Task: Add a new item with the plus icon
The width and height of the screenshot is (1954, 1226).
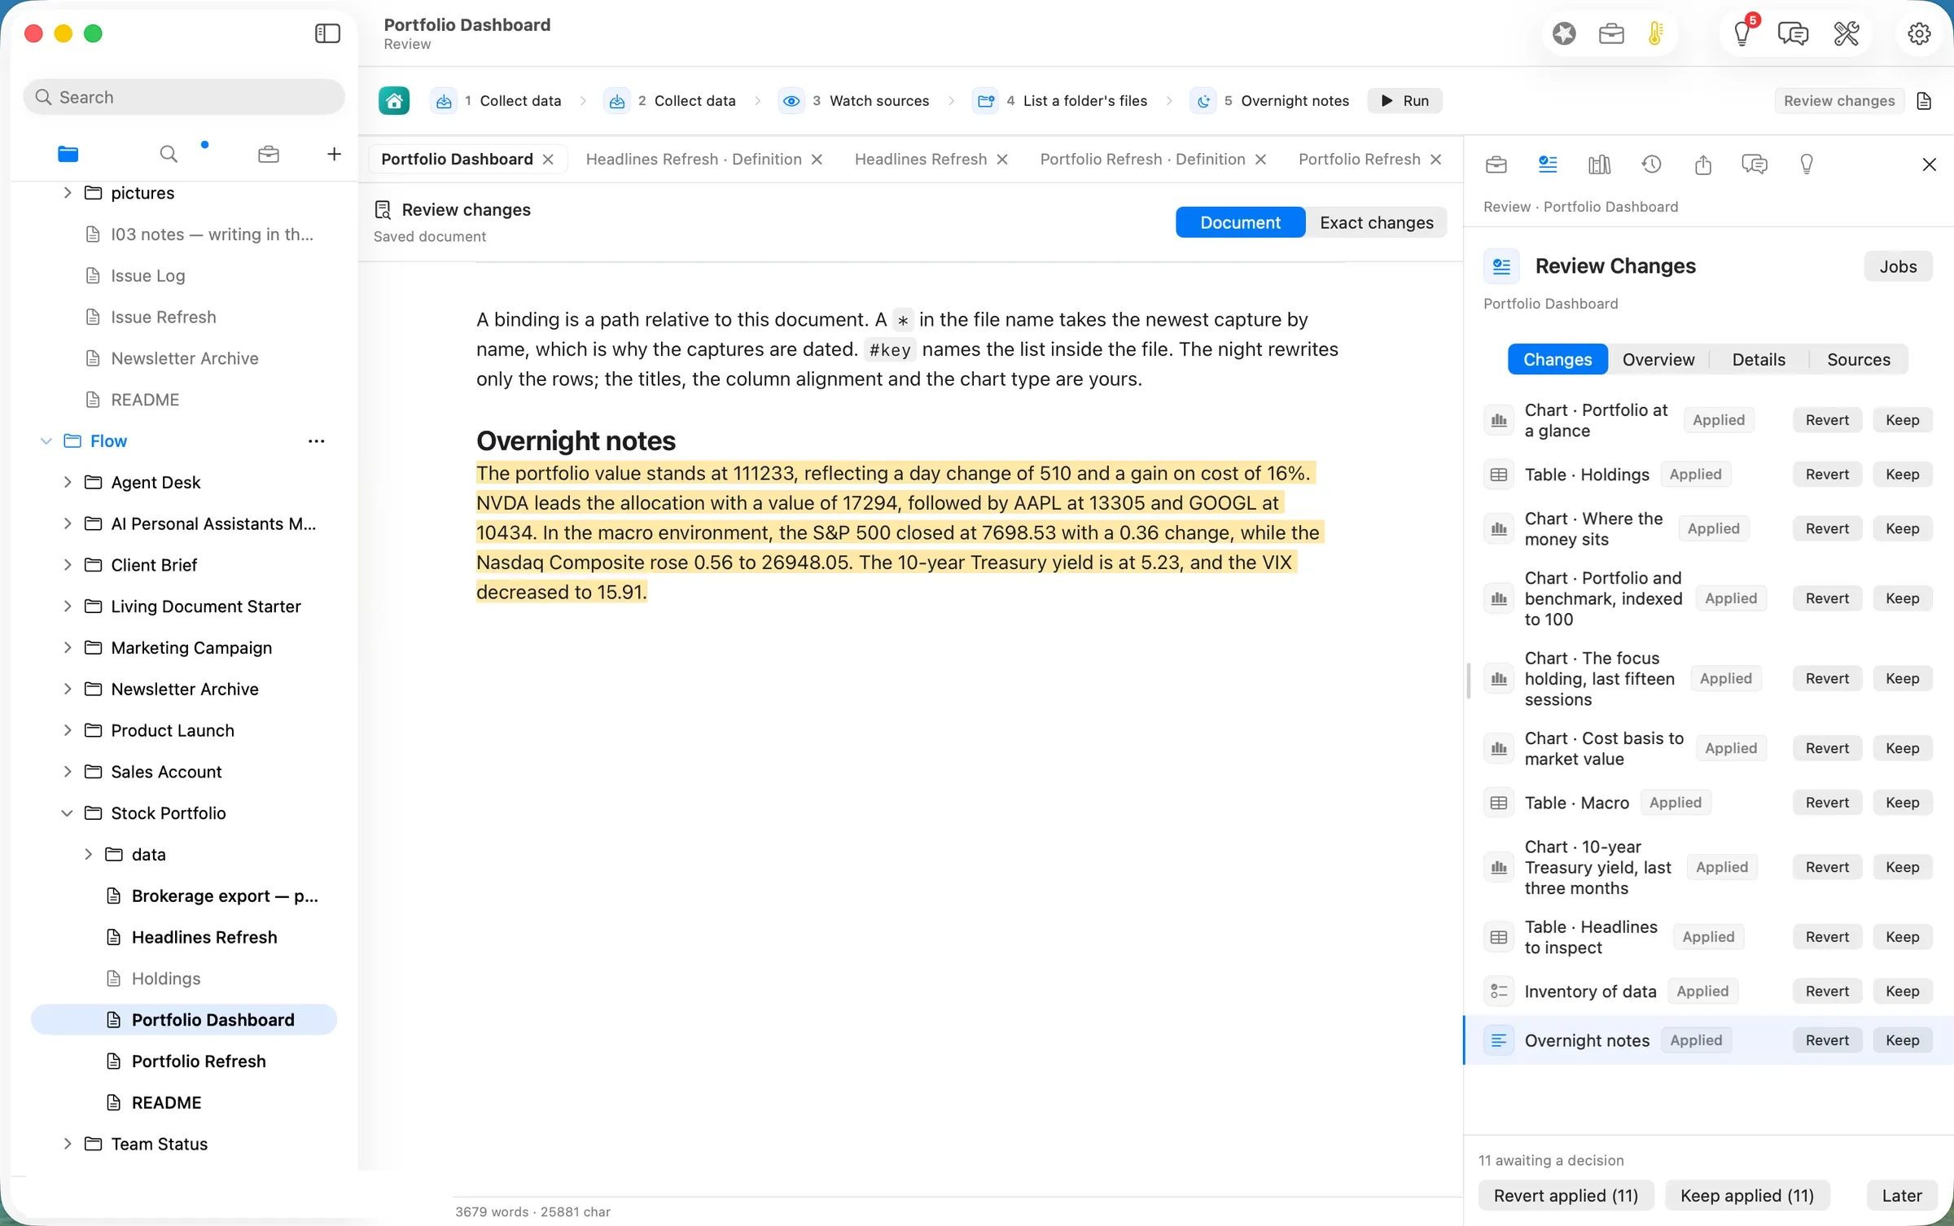Action: click(x=334, y=154)
